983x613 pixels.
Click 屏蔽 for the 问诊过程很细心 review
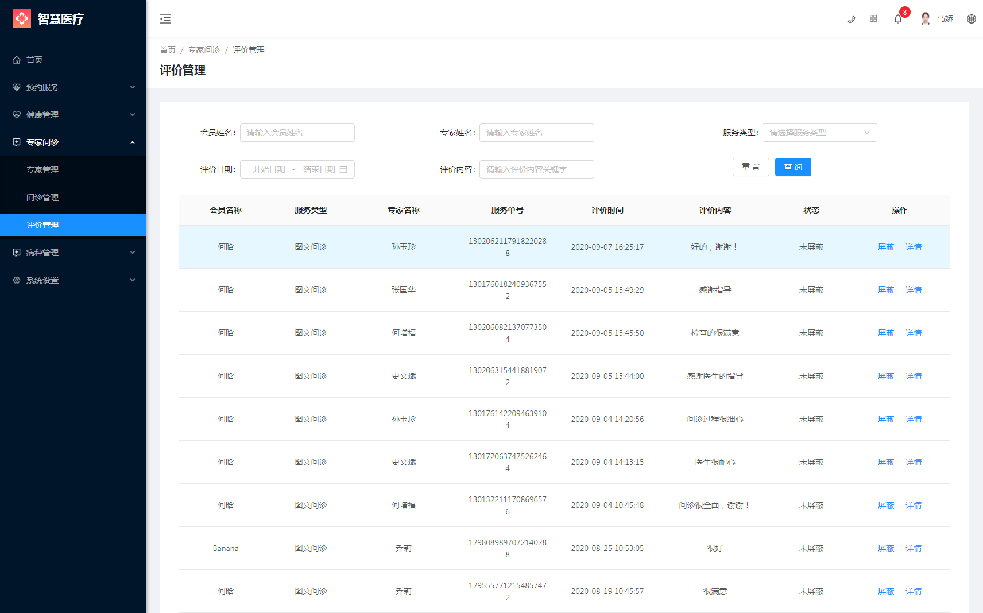pos(886,419)
